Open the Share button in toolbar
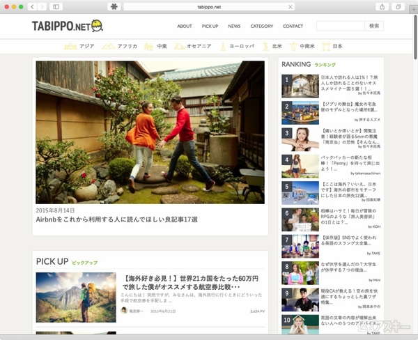This screenshot has height=340, width=418. (382, 7)
